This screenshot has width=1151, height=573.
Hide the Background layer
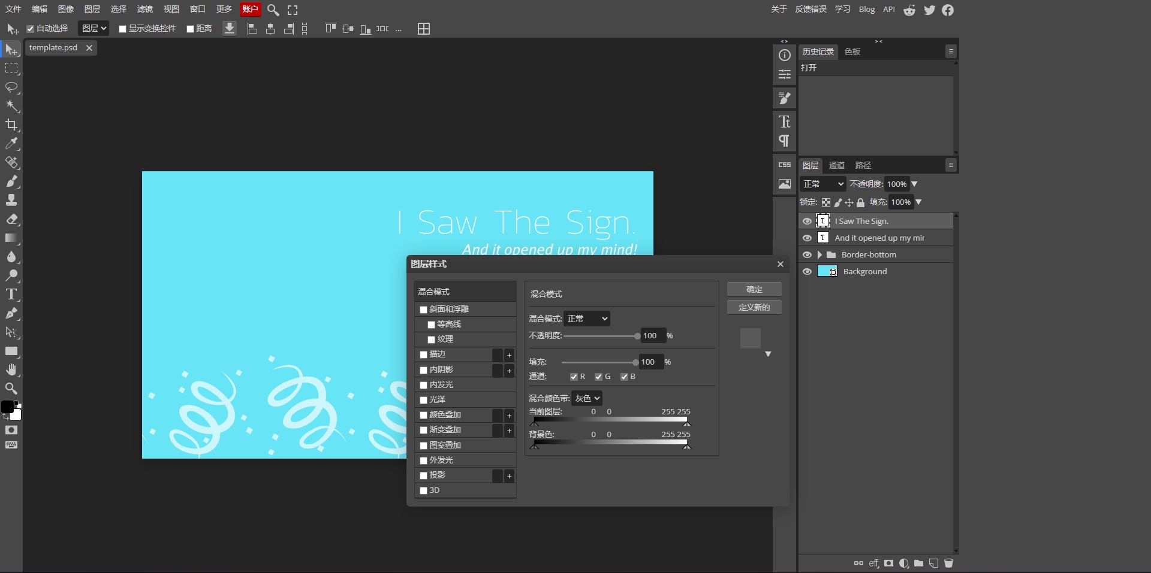[x=807, y=271]
